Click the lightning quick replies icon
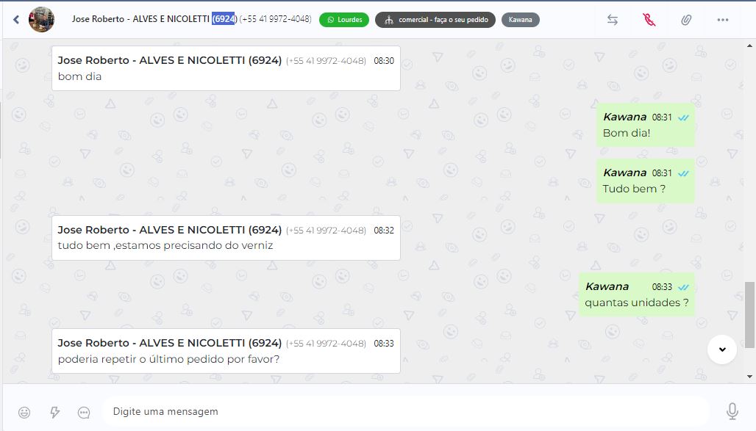The width and height of the screenshot is (756, 431). point(54,412)
